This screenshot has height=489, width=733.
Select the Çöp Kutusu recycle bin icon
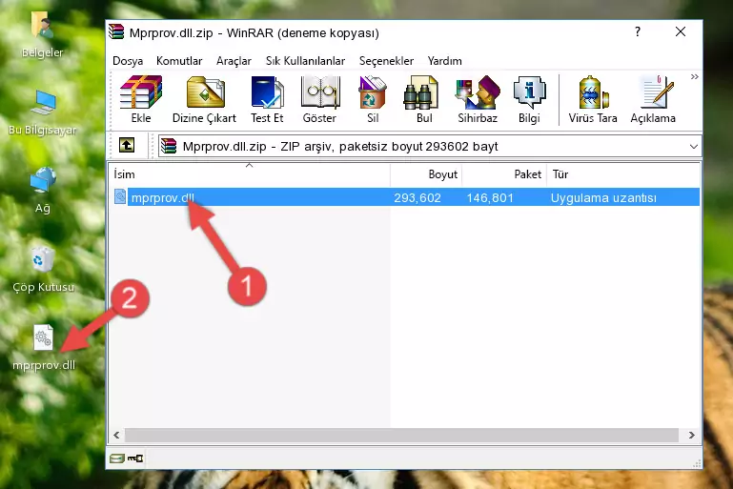(x=43, y=270)
